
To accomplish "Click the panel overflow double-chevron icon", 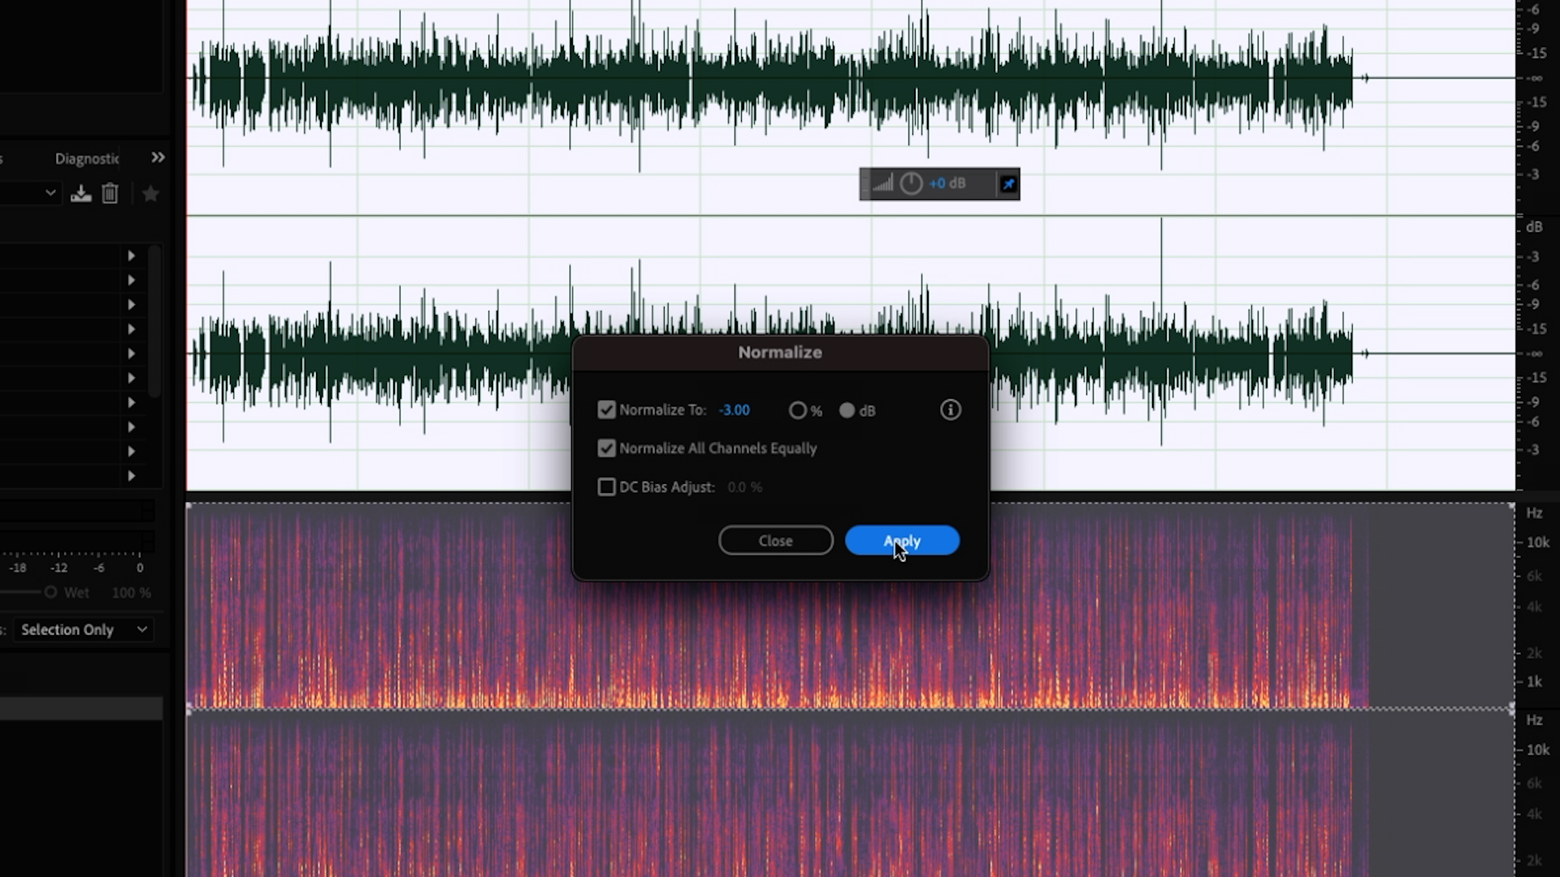I will click(x=158, y=158).
